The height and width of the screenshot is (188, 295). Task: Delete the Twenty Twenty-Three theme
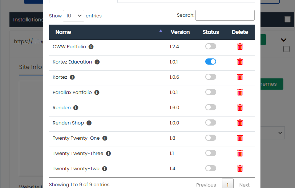[x=240, y=153]
